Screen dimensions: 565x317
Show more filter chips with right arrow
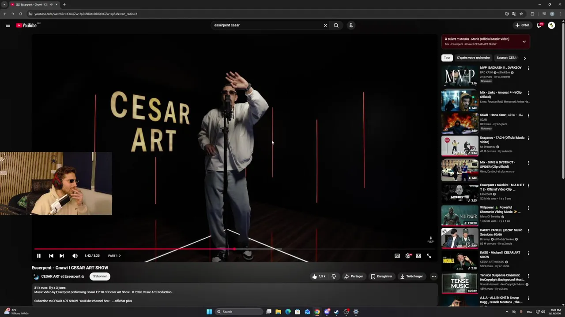click(x=525, y=58)
